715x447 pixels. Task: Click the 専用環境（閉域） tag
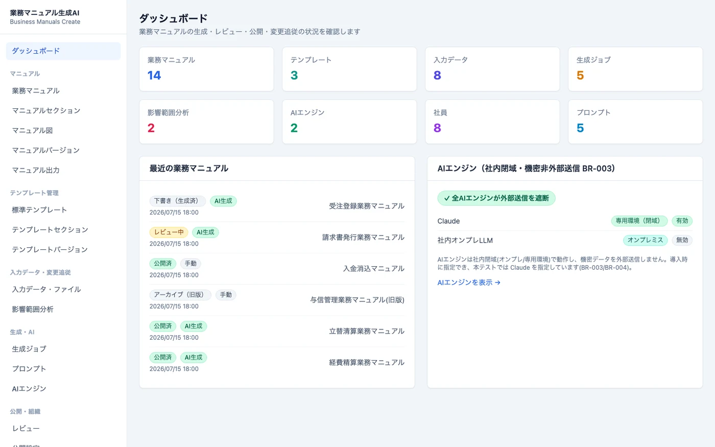click(639, 221)
